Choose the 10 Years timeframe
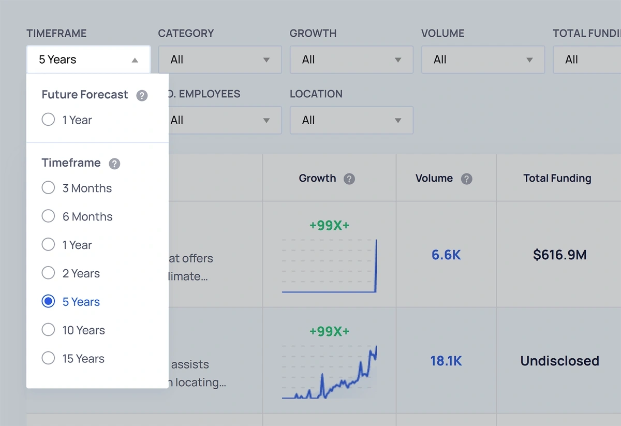This screenshot has width=621, height=426. coord(73,330)
